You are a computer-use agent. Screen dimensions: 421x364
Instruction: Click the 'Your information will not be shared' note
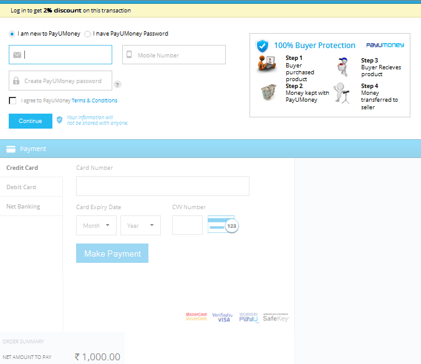(97, 120)
